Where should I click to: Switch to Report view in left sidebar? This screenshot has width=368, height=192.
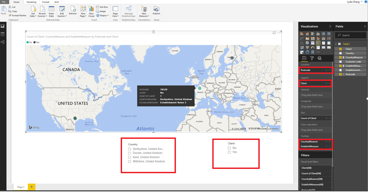3,26
